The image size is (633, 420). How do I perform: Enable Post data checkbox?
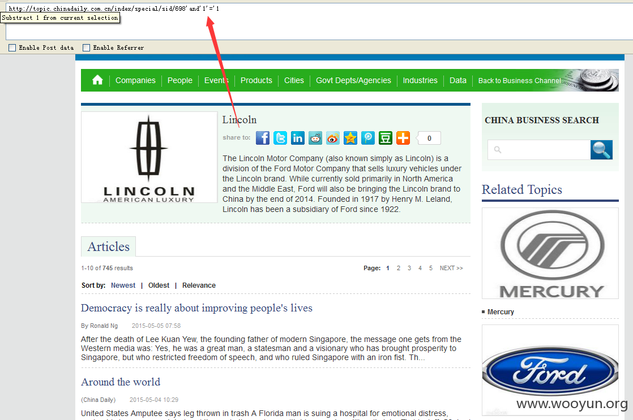pos(12,47)
